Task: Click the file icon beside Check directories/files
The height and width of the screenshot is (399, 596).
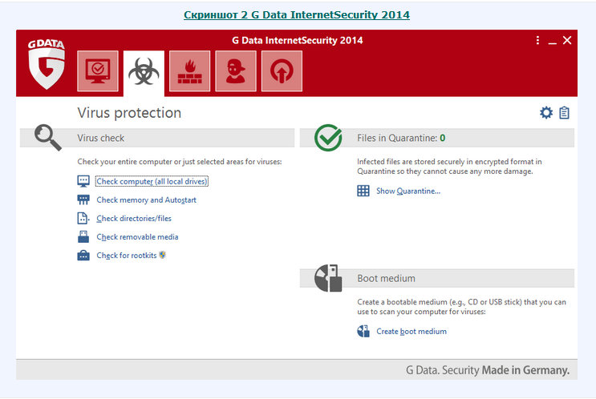Action: [83, 218]
